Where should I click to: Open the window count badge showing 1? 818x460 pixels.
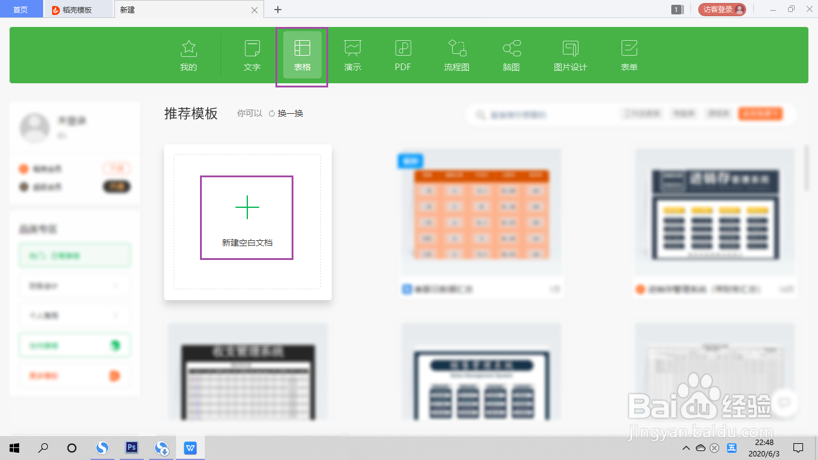677,10
